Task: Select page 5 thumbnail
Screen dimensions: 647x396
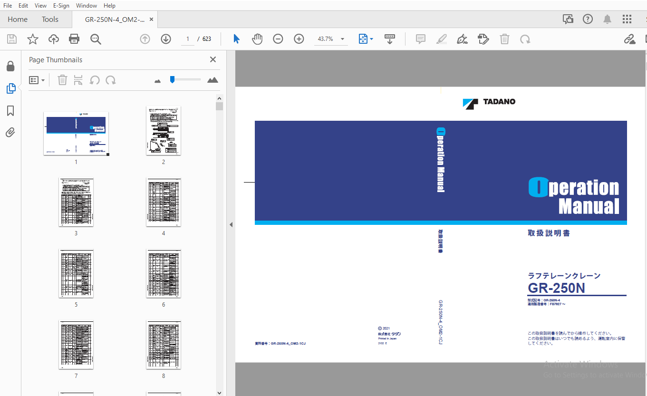Action: pyautogui.click(x=76, y=273)
